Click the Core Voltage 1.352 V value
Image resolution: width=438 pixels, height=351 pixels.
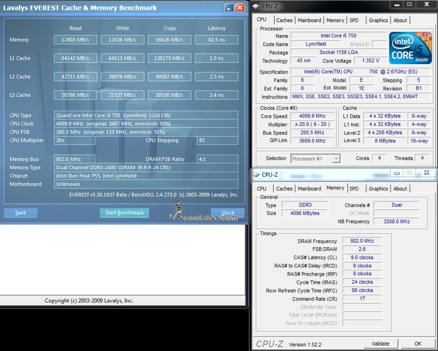tap(370, 60)
